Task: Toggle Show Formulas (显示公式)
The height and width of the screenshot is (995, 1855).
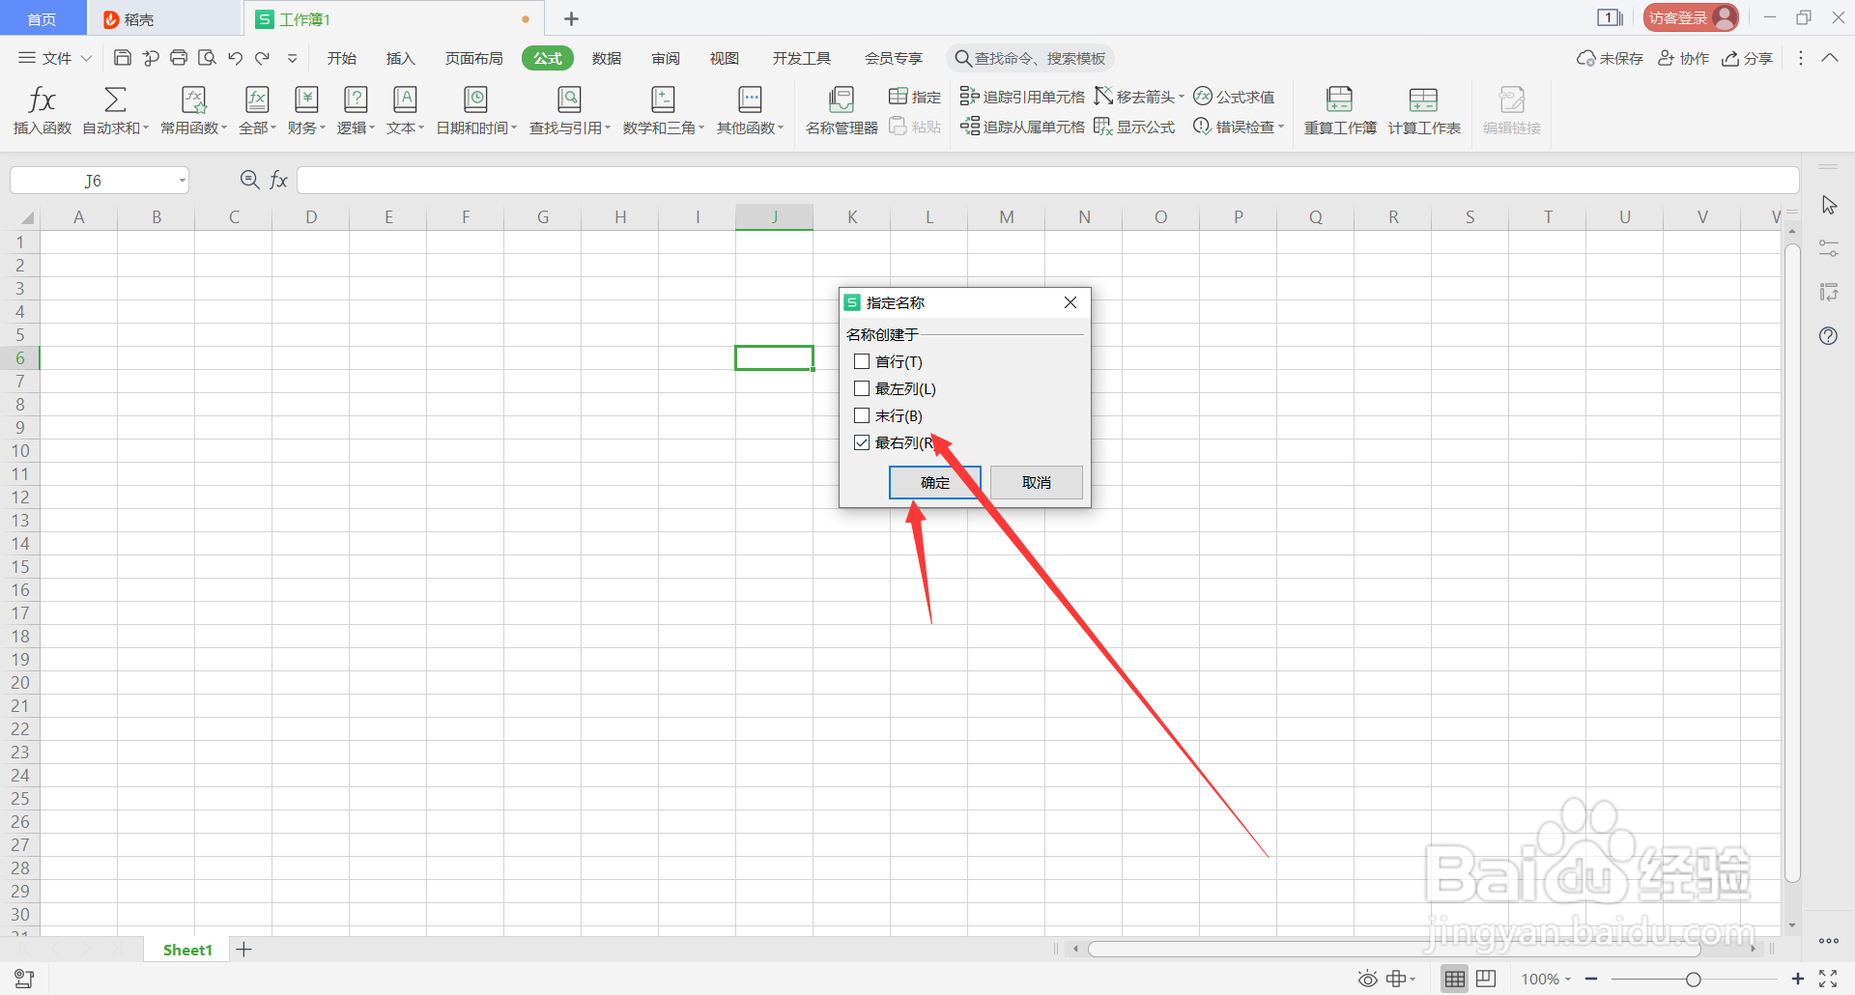Action: click(x=1135, y=127)
